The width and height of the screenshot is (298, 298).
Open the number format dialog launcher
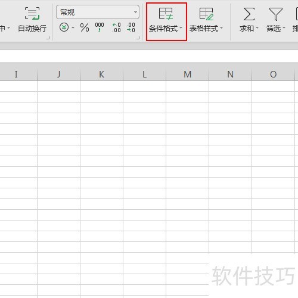[x=138, y=38]
